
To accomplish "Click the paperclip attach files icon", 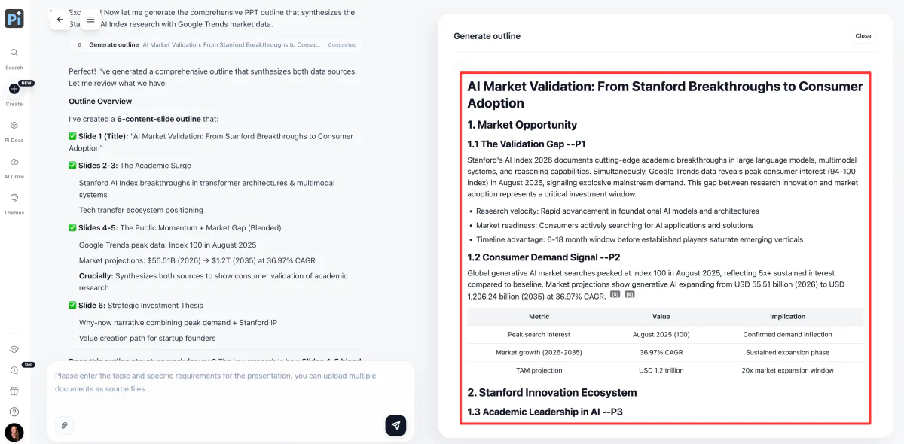I will (x=65, y=425).
